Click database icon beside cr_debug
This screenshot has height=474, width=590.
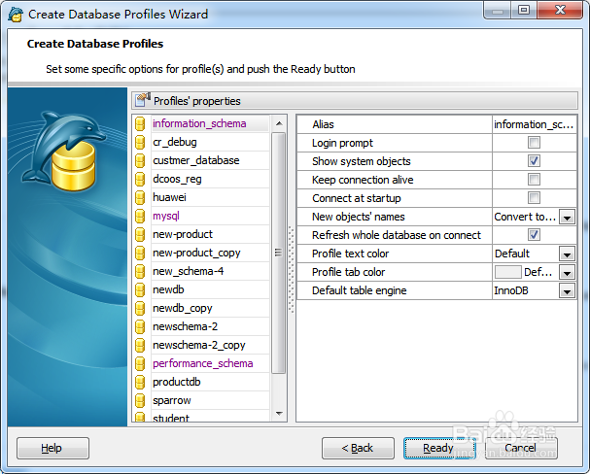(x=140, y=142)
